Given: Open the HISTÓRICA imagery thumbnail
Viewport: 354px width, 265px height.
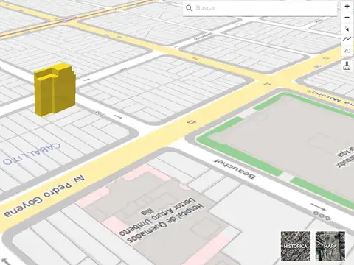Looking at the screenshot, I should click(x=296, y=246).
